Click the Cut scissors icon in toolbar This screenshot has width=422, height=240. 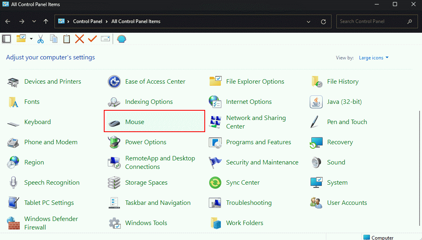tap(40, 39)
